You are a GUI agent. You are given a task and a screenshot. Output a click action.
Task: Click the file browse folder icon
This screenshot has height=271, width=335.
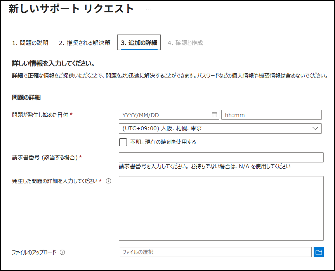(x=319, y=252)
